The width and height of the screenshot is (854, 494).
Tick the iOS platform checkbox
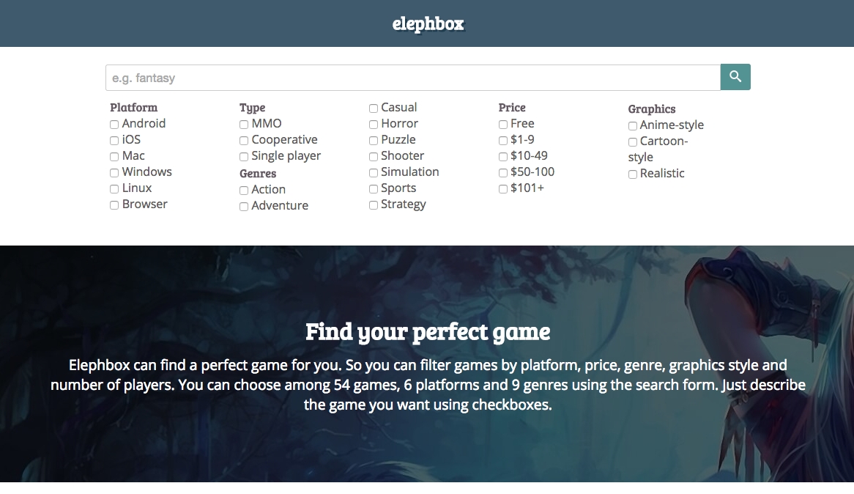click(114, 141)
